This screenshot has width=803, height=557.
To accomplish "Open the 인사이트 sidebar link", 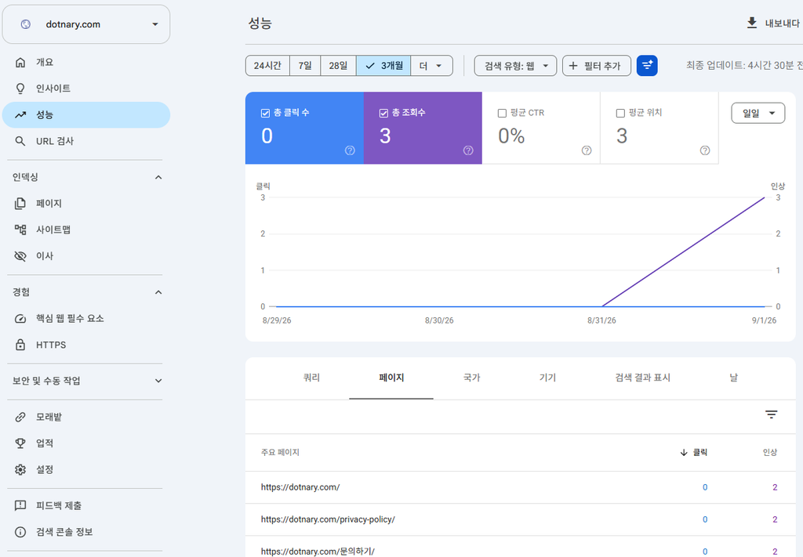I will (x=86, y=89).
